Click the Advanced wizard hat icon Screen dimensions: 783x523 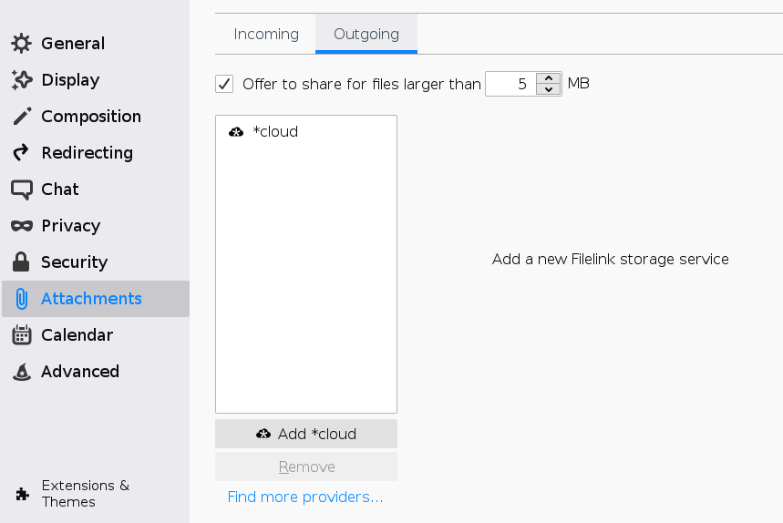[x=21, y=372]
